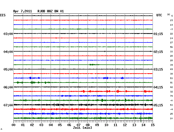Click minute tick label '06' on time axis
Viewport: 174px width, 132px height.
tap(69, 125)
